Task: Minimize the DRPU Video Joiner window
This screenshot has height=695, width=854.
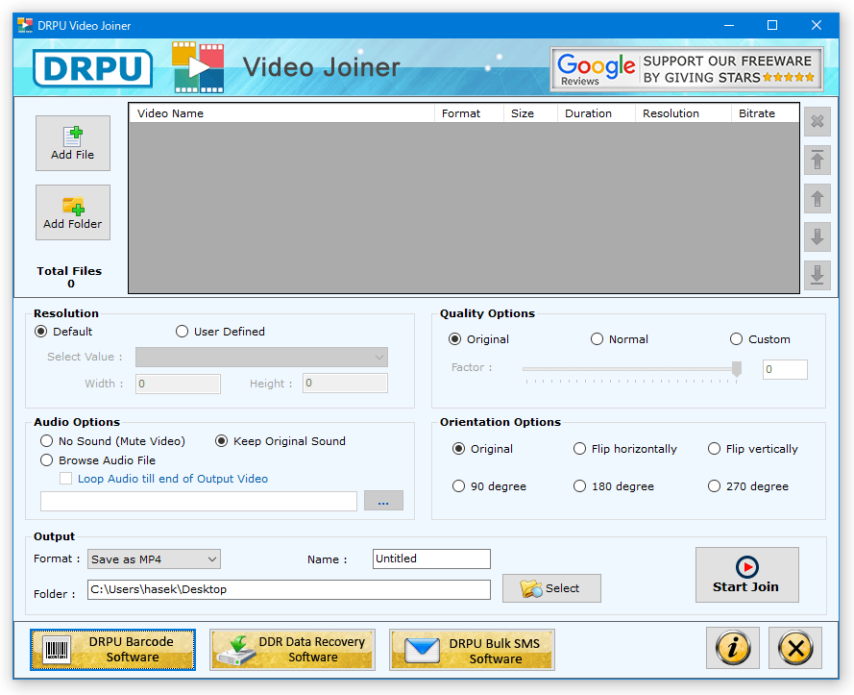Action: pos(729,25)
